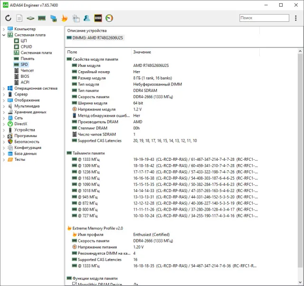Open the network audit computer icon
Image resolution: width=304 pixels, height=286 pixels.
click(x=53, y=18)
